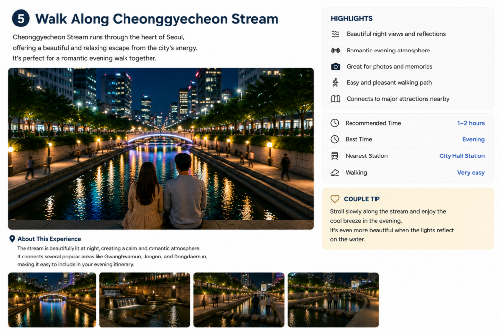
Task: Click the Stroll slowly along the stream tip line
Action: coord(388,212)
